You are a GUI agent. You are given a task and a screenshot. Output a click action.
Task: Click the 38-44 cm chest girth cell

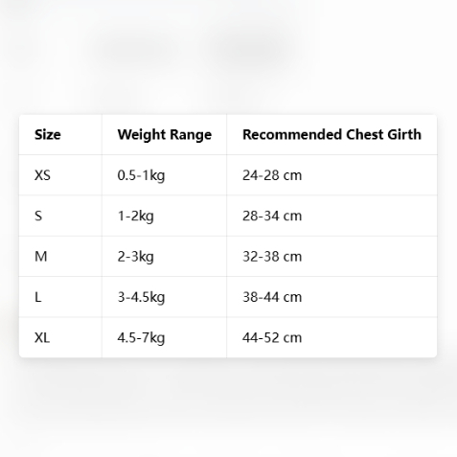[x=331, y=297]
